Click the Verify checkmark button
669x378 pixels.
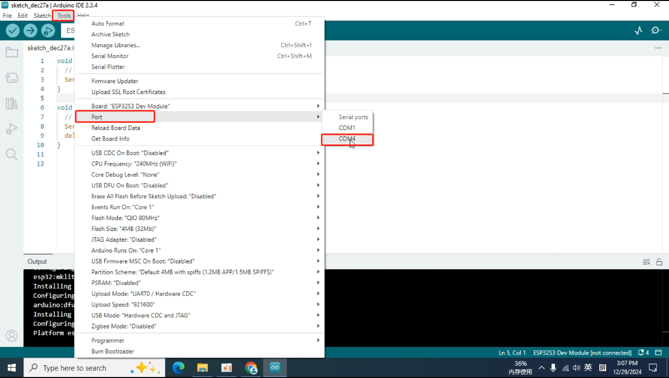[x=13, y=31]
